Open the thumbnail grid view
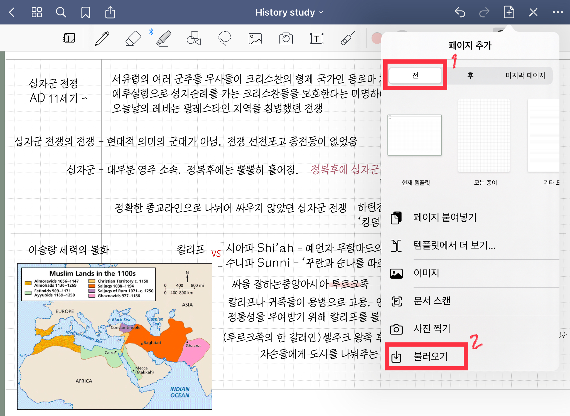 pyautogui.click(x=36, y=13)
